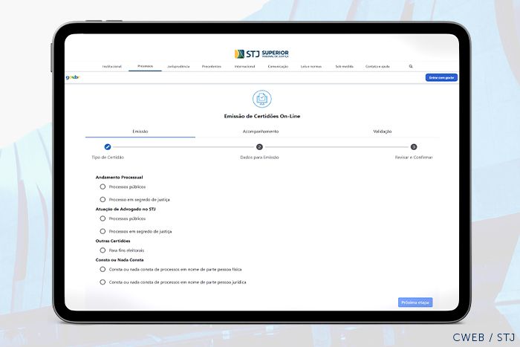Image resolution: width=520 pixels, height=347 pixels.
Task: Choose nada consta pessoa física option
Action: [x=103, y=270]
